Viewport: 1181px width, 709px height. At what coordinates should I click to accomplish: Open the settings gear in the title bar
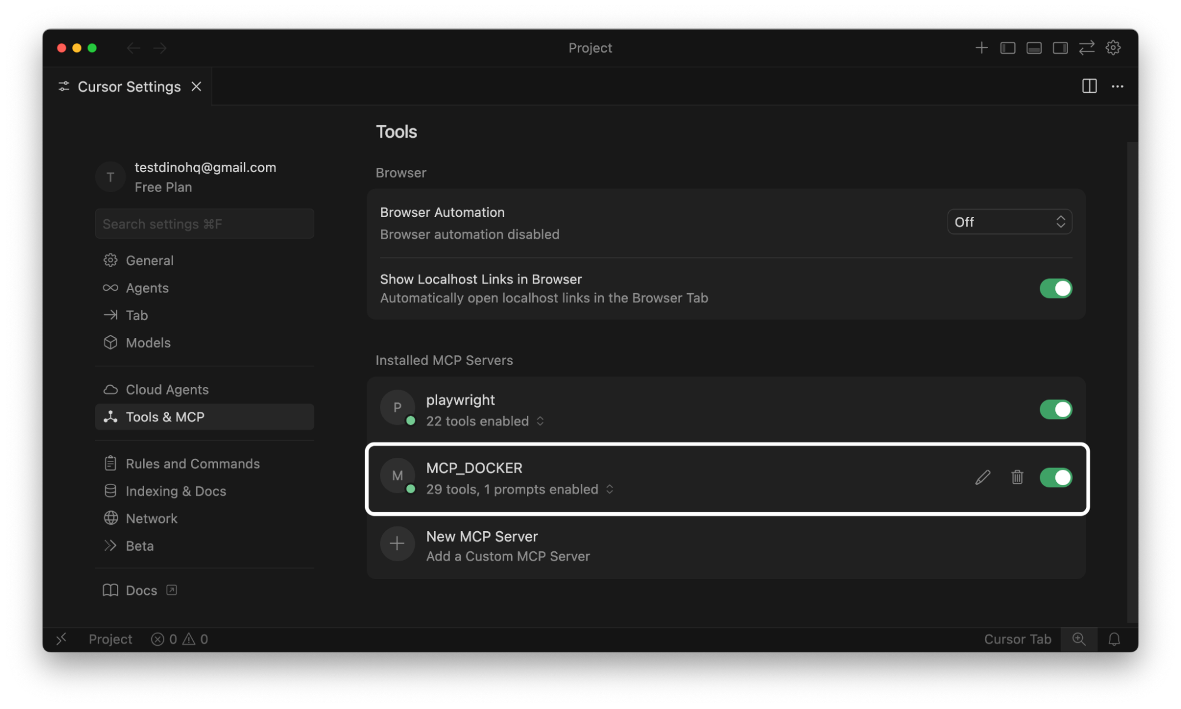pyautogui.click(x=1113, y=48)
